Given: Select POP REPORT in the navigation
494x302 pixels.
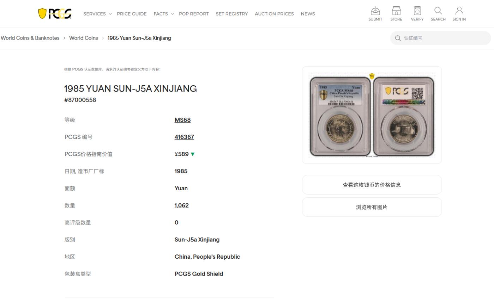Looking at the screenshot, I should point(194,14).
